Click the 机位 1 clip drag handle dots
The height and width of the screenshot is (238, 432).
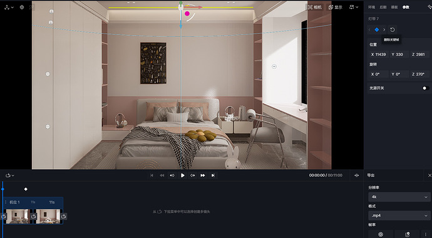6,202
